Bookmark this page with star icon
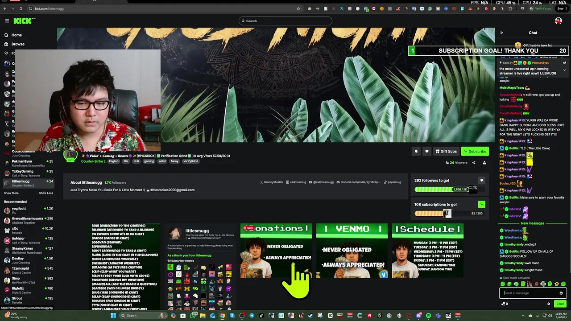The height and width of the screenshot is (321, 571). [298, 8]
